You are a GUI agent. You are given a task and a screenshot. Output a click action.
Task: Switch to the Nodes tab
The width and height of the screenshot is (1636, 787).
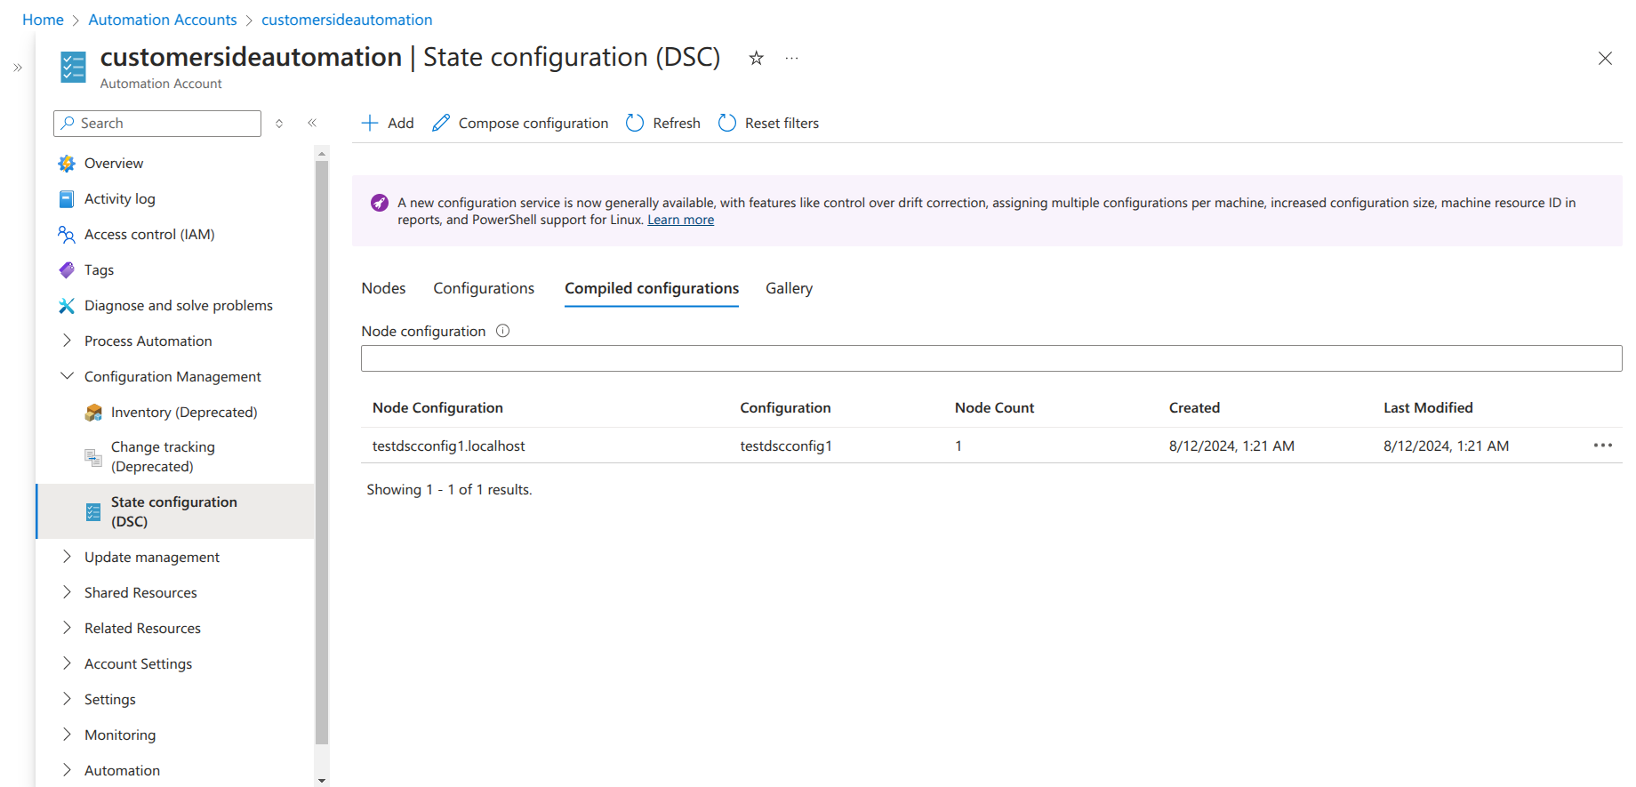coord(383,288)
